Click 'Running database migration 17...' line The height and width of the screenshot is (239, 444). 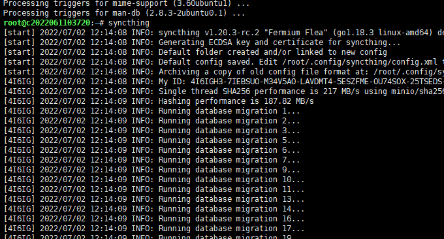click(153, 229)
